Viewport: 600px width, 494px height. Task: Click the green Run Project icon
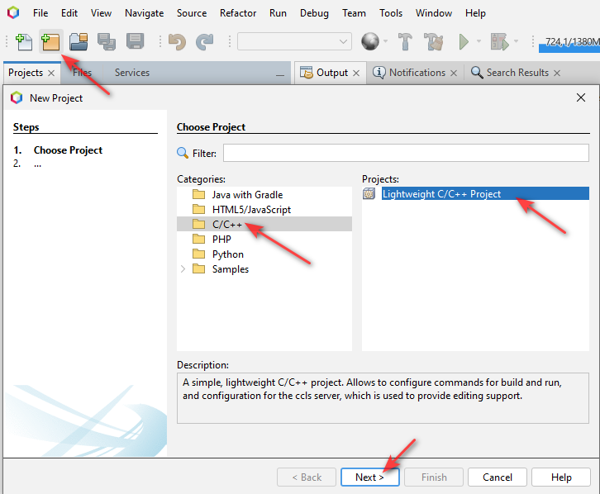click(464, 41)
